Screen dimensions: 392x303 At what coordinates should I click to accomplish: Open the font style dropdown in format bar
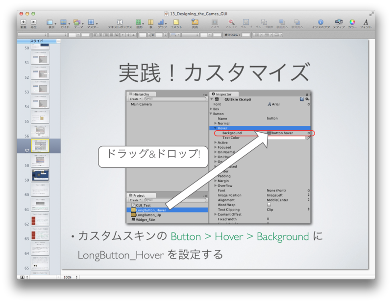(x=57, y=35)
